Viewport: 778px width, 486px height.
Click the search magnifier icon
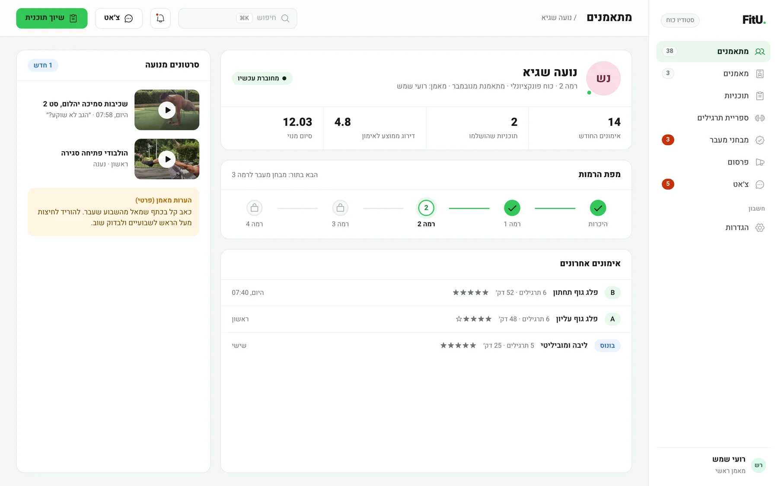pos(285,18)
